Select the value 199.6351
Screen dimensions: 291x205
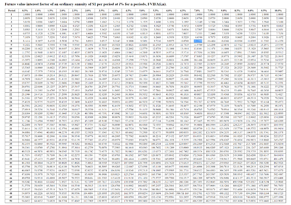tap(198, 163)
